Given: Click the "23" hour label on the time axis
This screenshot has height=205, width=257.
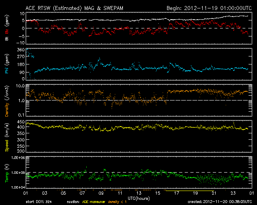Looking at the screenshot, I should pos(233,193).
